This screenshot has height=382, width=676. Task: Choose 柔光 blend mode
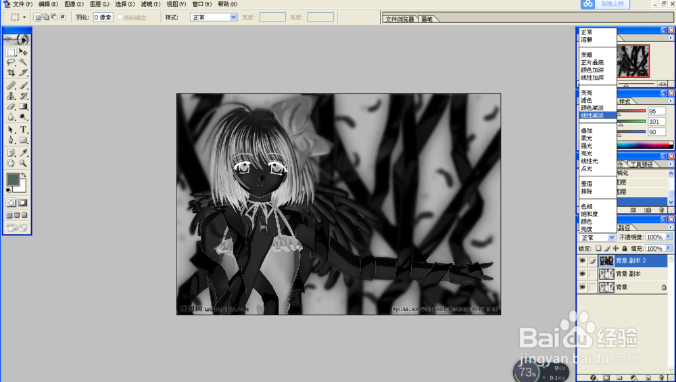(586, 139)
